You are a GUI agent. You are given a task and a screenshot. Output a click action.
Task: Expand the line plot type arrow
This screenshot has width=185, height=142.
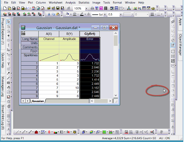(x=20, y=132)
